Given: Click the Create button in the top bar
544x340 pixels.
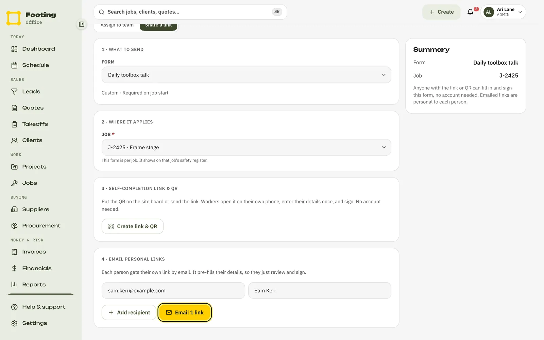Looking at the screenshot, I should click(x=441, y=12).
